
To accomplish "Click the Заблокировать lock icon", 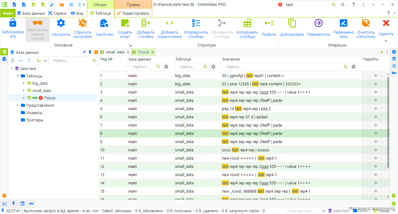I will (13, 23).
